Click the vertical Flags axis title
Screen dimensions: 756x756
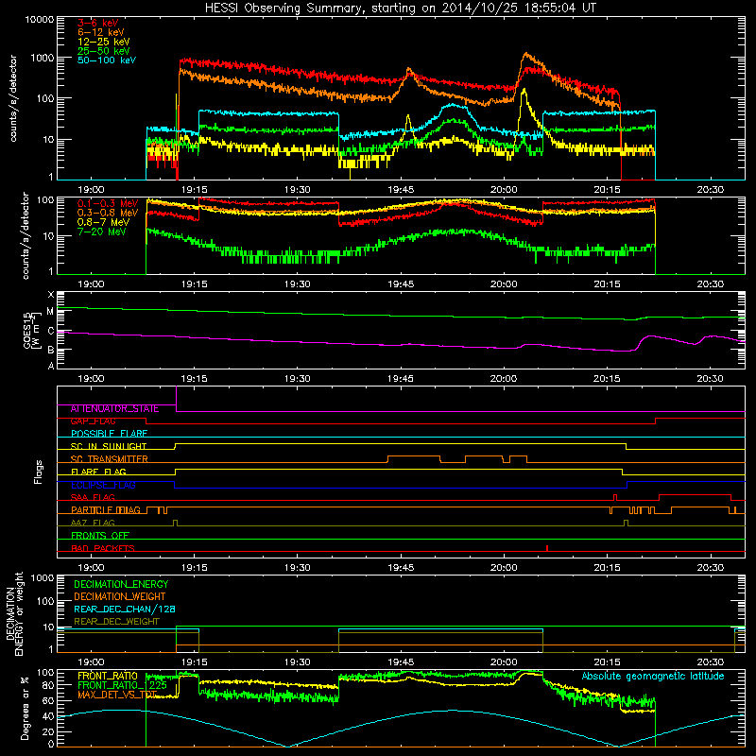[x=38, y=472]
